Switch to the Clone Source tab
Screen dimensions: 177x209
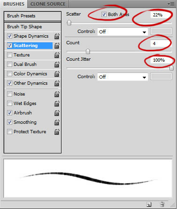tap(48, 4)
